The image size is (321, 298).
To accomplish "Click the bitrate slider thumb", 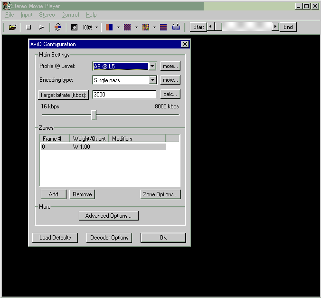I will click(x=94, y=115).
